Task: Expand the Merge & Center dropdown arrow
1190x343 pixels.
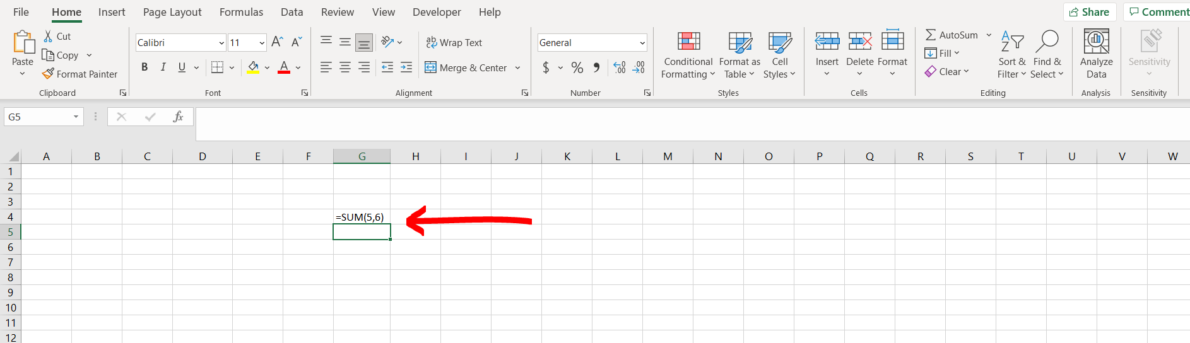Action: tap(517, 68)
